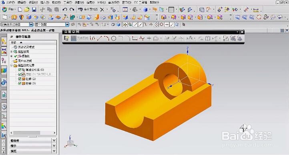Open the View (V) menu
Image resolution: width=289 pixels, height=155 pixels.
point(33,2)
